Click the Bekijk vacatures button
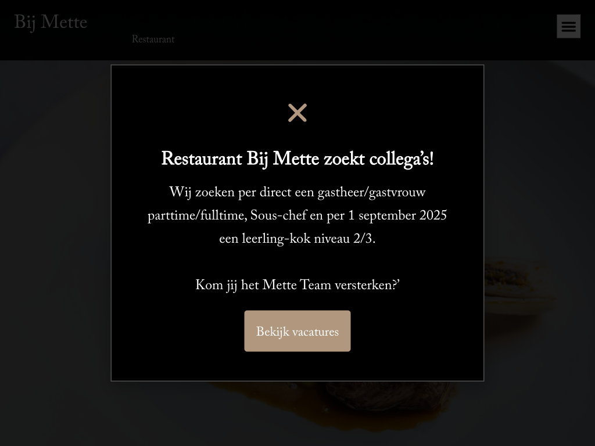 click(297, 332)
